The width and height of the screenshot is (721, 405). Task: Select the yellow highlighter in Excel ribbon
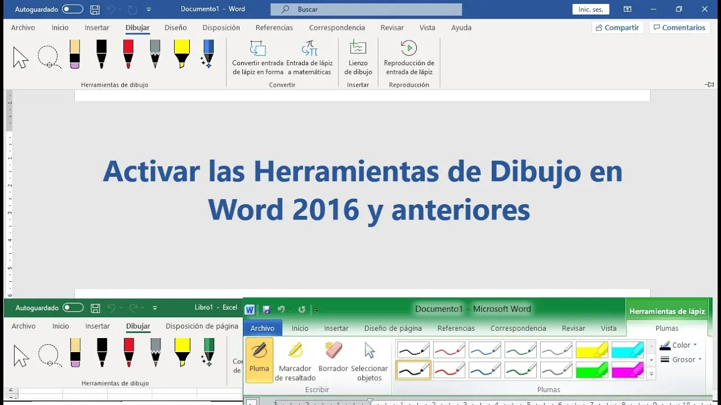tap(183, 353)
